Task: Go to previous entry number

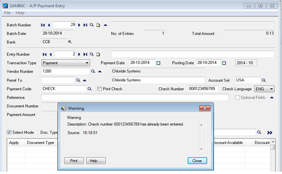Action: [51, 54]
